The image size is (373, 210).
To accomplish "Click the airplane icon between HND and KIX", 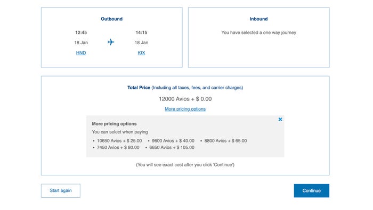I will 111,42.
